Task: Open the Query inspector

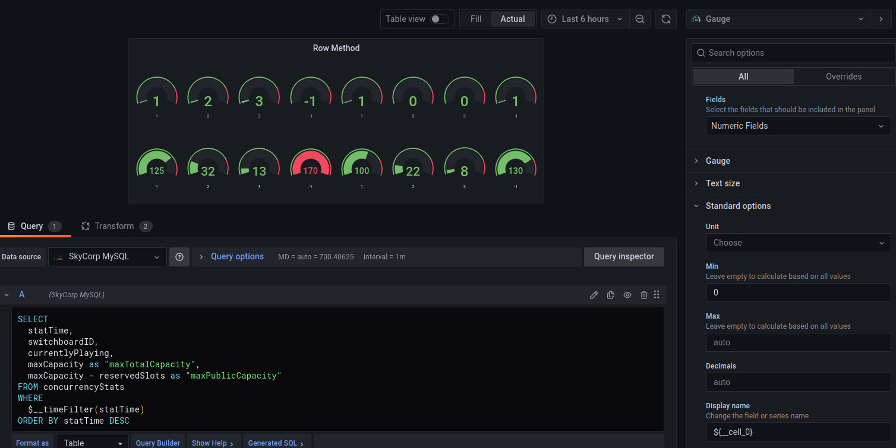Action: (x=624, y=257)
